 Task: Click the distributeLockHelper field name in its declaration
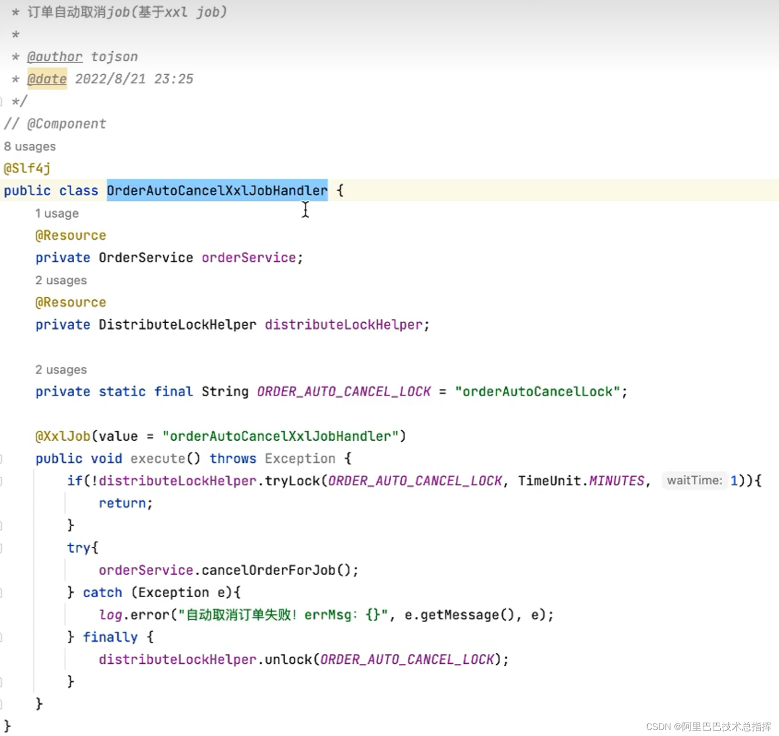[343, 325]
